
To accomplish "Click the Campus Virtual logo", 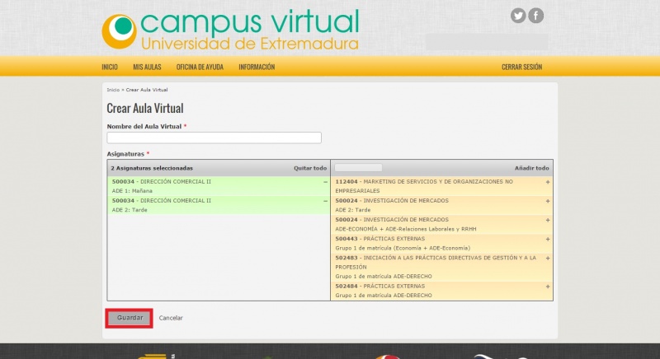I will [231, 30].
